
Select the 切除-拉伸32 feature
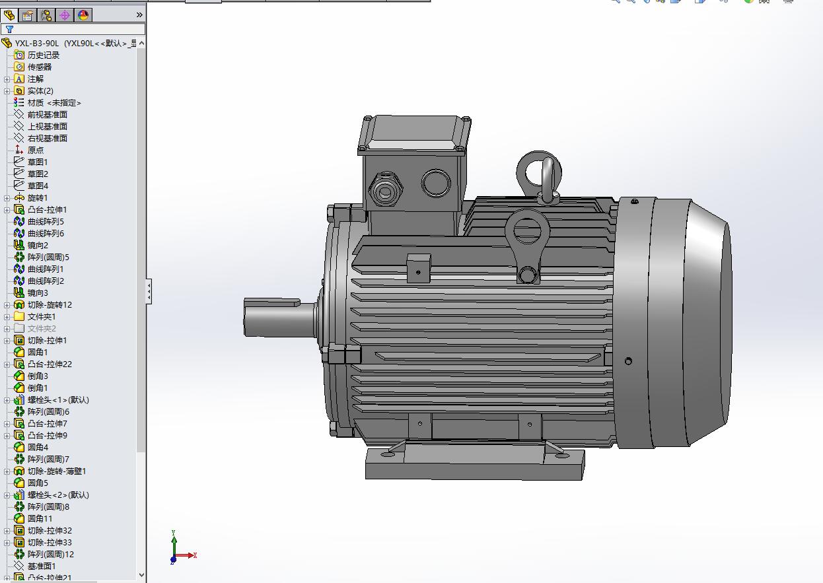pos(50,530)
